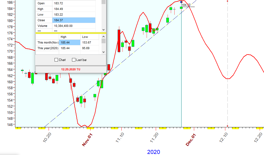Click up arrow of the High/Low table scrollbar

[103, 37]
